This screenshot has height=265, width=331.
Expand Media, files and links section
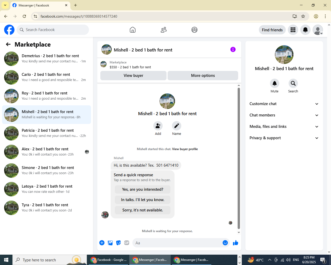(x=284, y=127)
